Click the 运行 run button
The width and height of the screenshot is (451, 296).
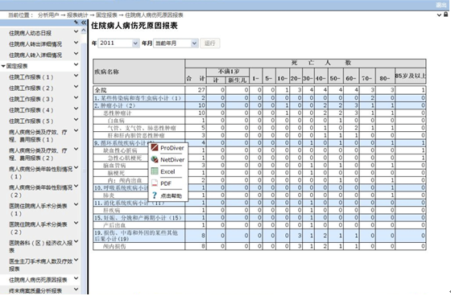point(210,43)
